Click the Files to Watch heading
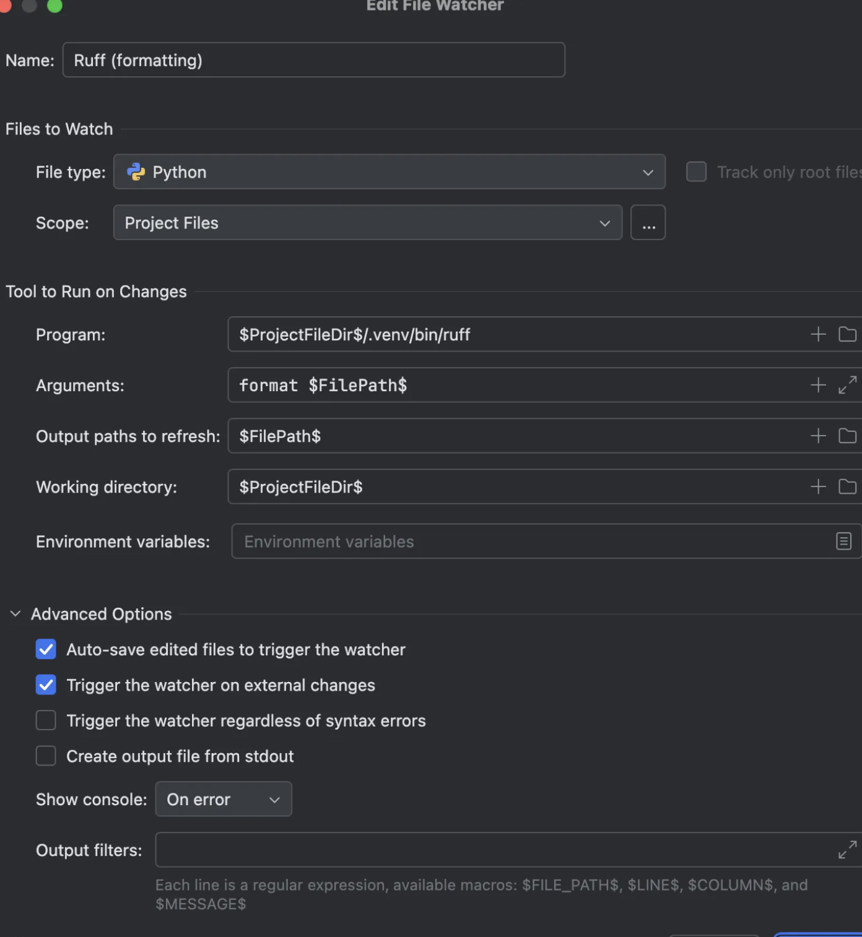The height and width of the screenshot is (937, 862). coord(59,129)
